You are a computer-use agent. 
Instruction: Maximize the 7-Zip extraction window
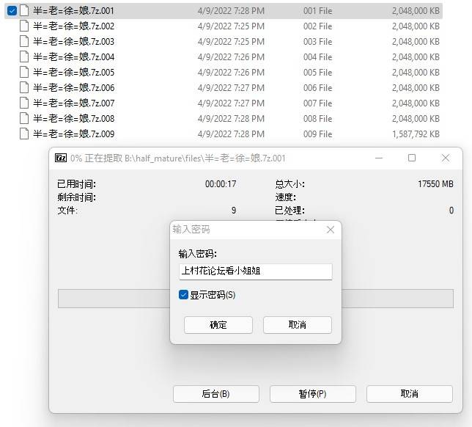[x=412, y=158]
